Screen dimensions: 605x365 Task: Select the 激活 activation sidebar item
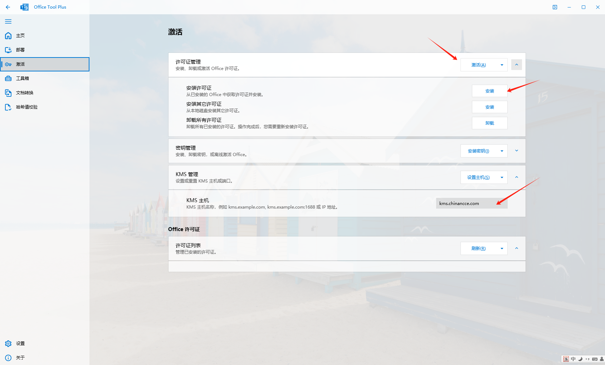(45, 64)
